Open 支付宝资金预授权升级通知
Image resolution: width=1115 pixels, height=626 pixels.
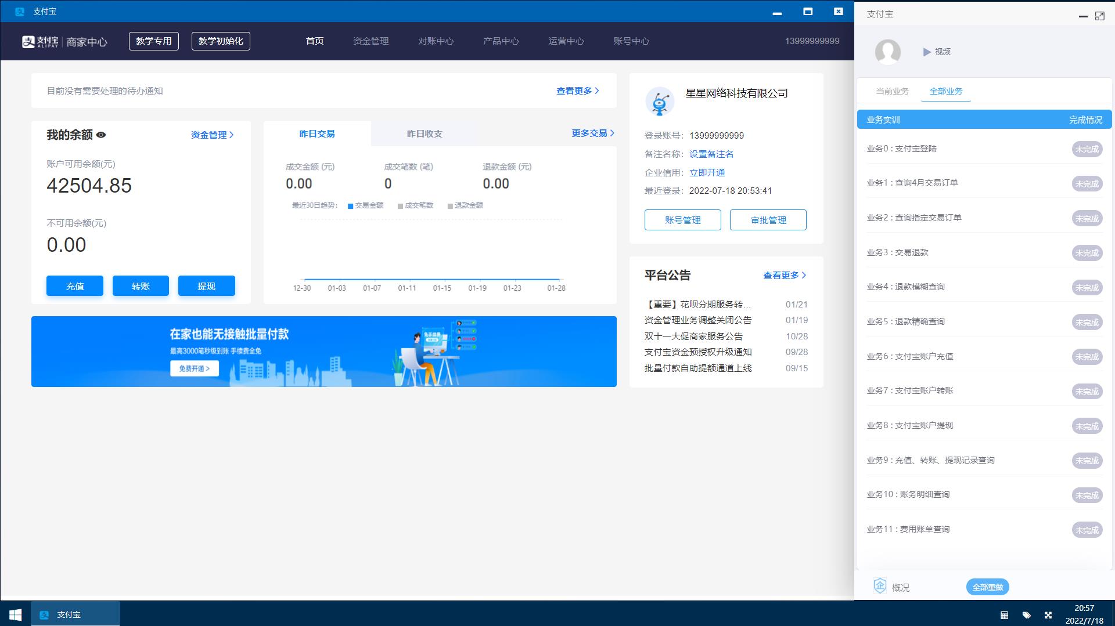[x=698, y=352]
